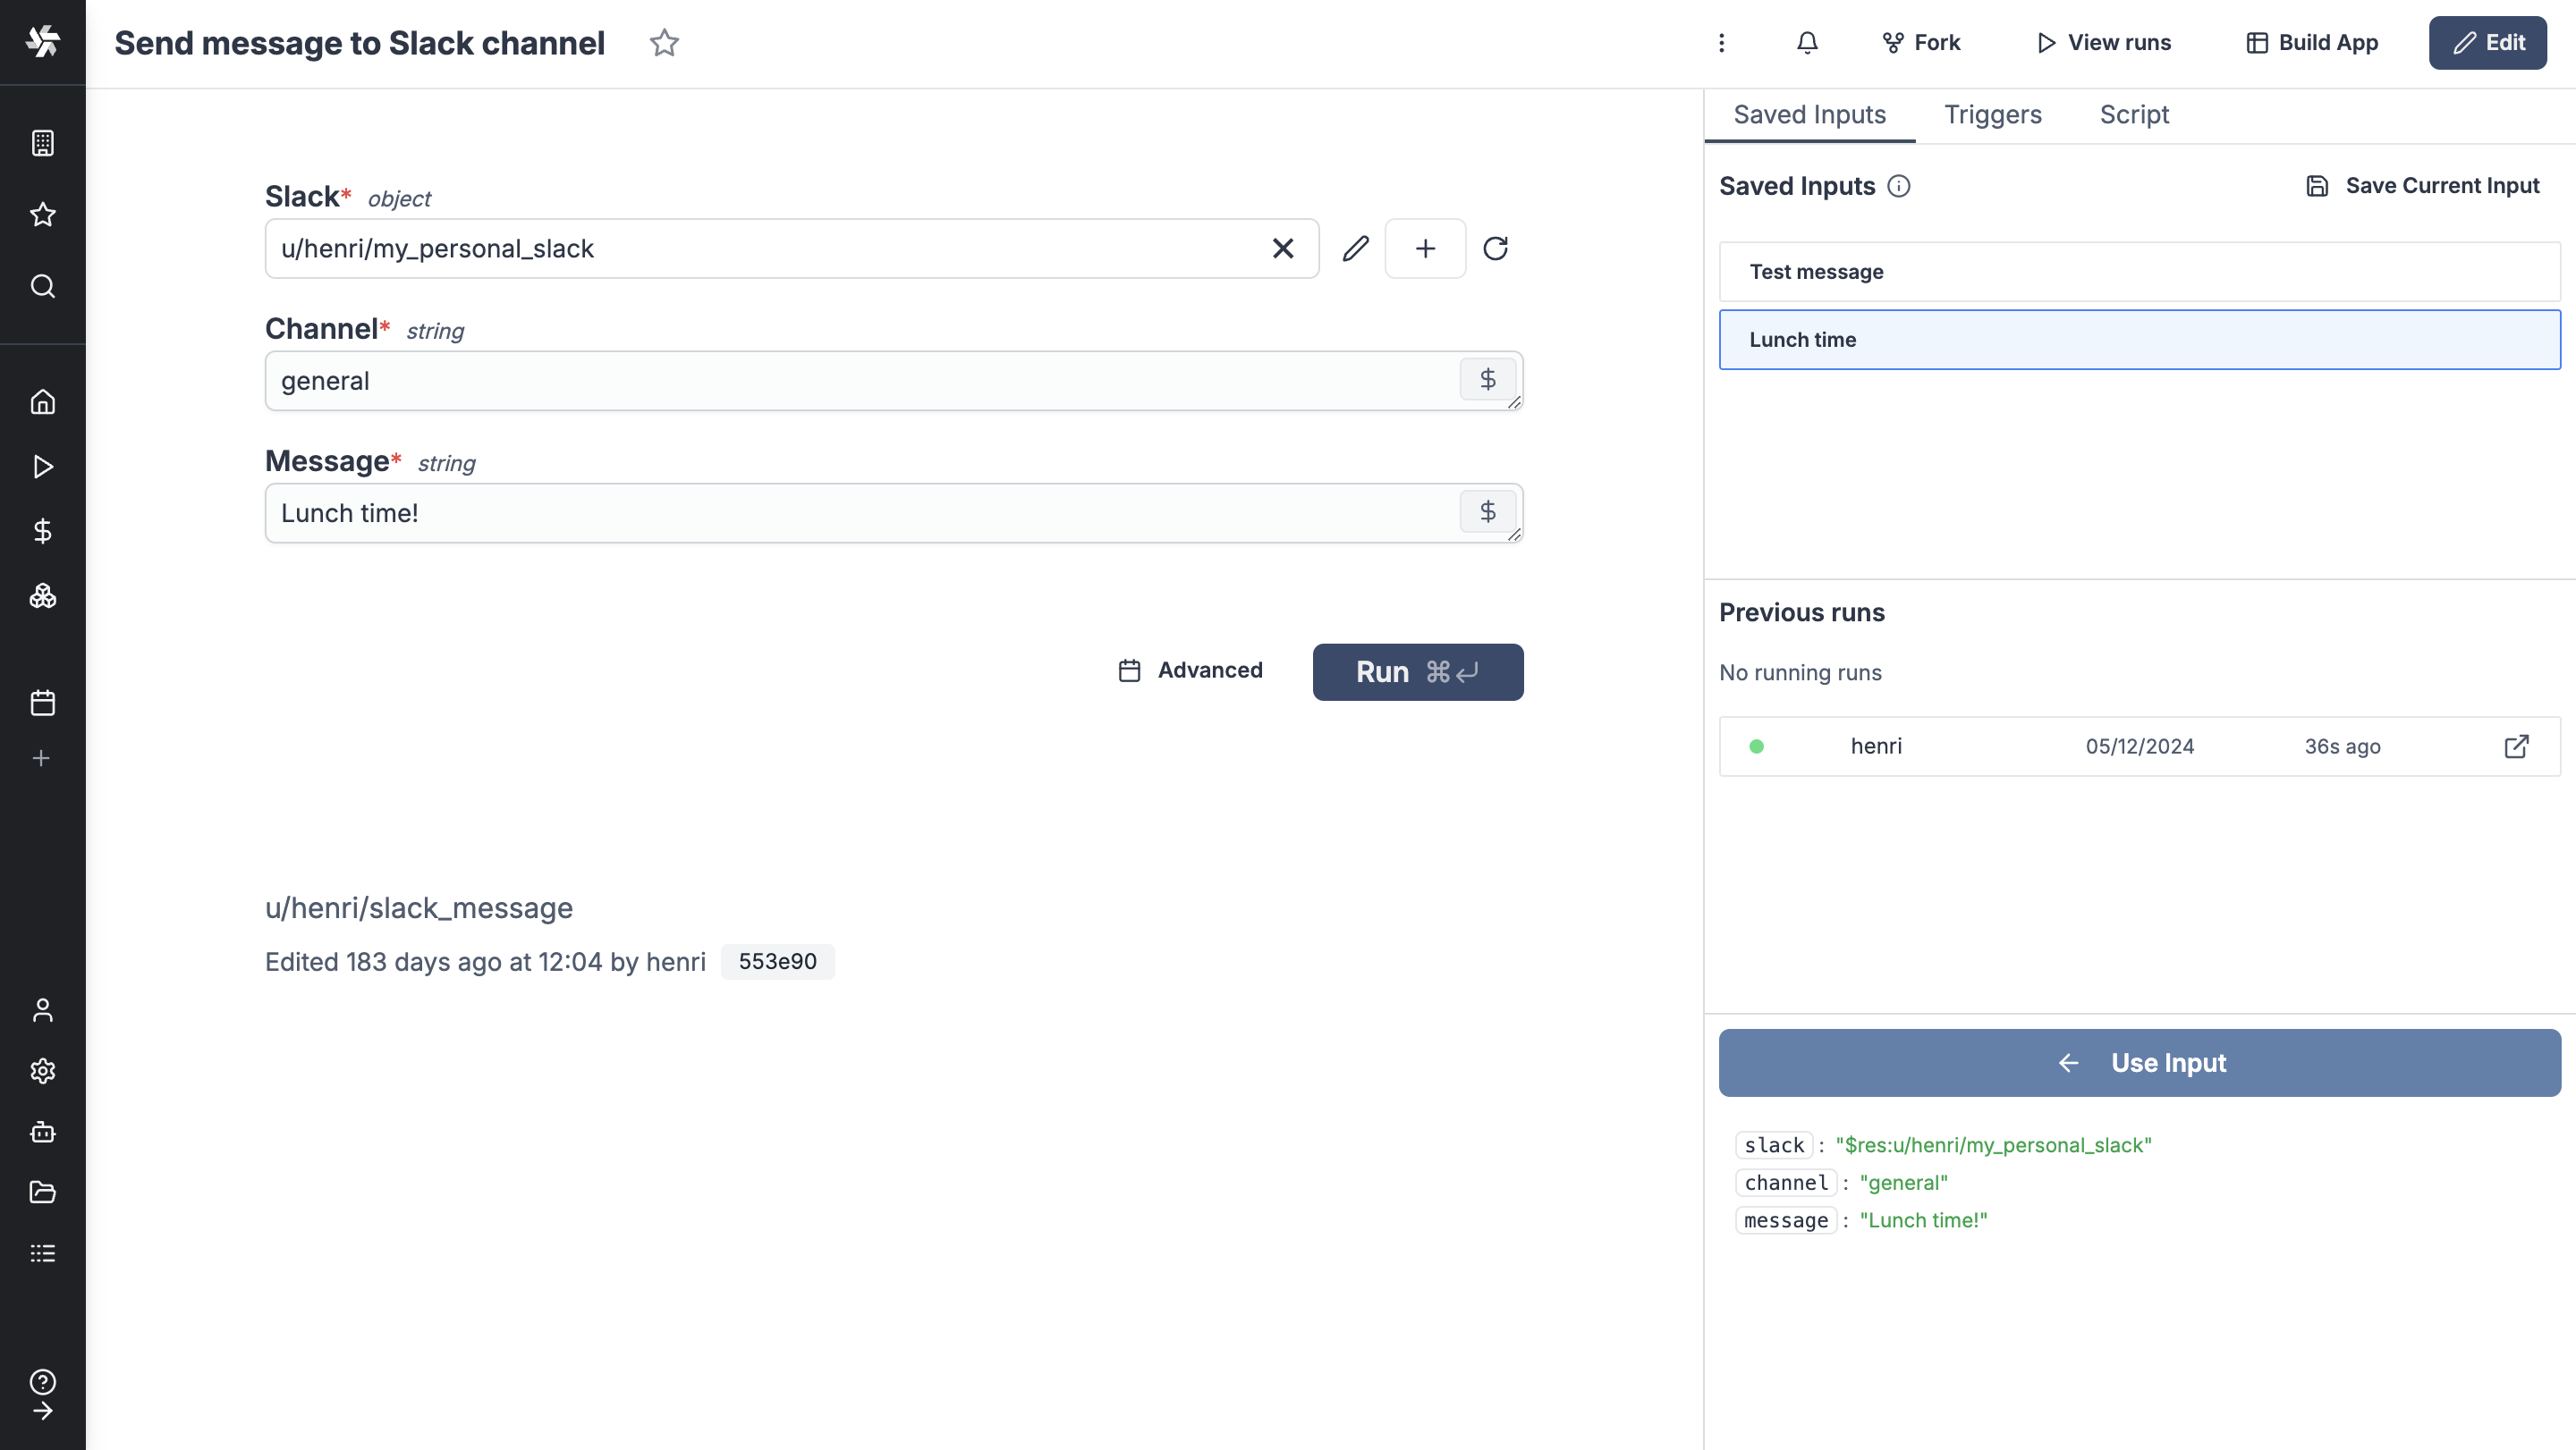This screenshot has width=2576, height=1450.
Task: Open the Slack resource selector field
Action: point(760,249)
